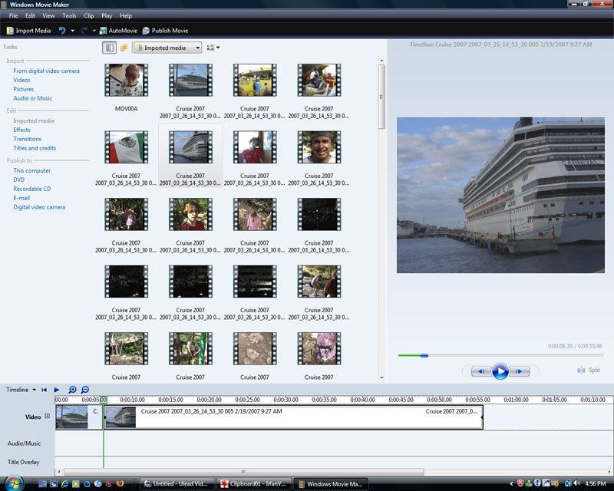Click Publish Movie in the toolbar
The width and height of the screenshot is (614, 491).
point(165,31)
